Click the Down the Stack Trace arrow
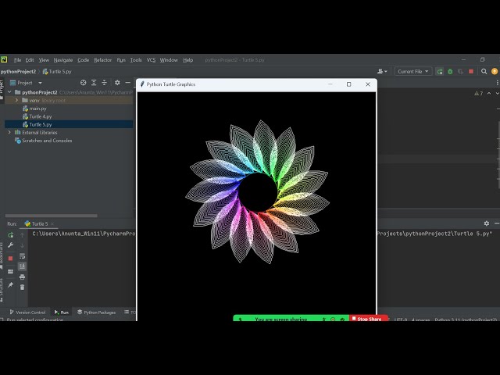Viewport: 500px width, 375px height. tap(22, 245)
